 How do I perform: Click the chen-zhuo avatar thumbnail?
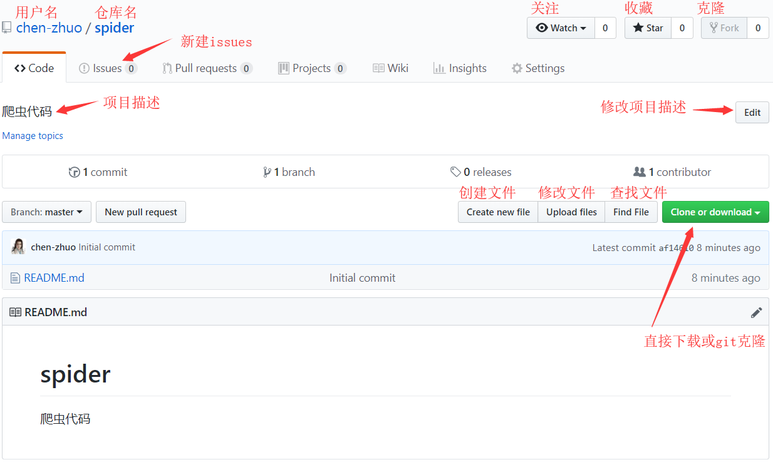[x=18, y=247]
